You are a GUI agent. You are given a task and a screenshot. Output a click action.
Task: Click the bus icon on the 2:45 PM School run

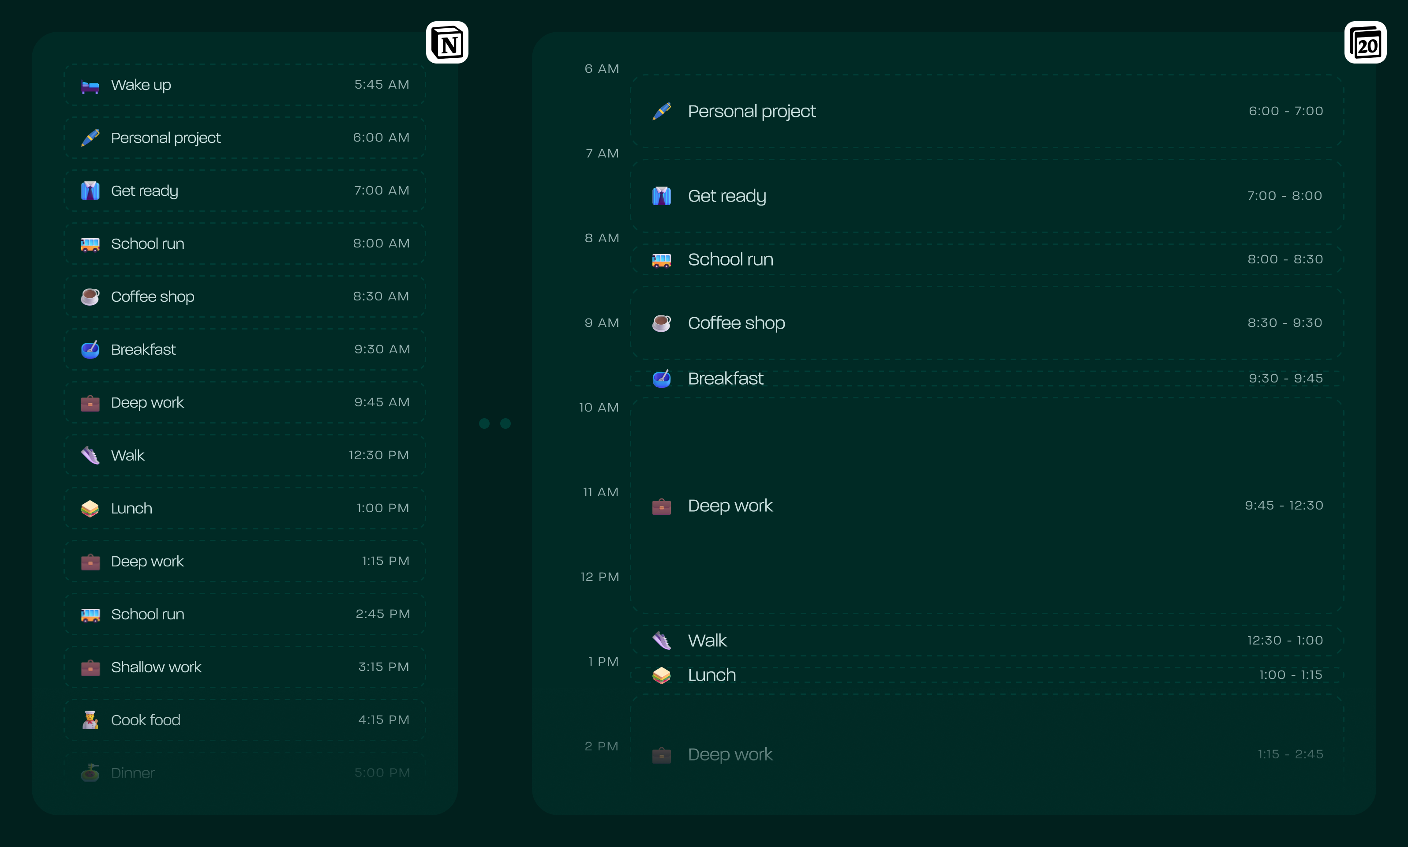[x=90, y=615]
